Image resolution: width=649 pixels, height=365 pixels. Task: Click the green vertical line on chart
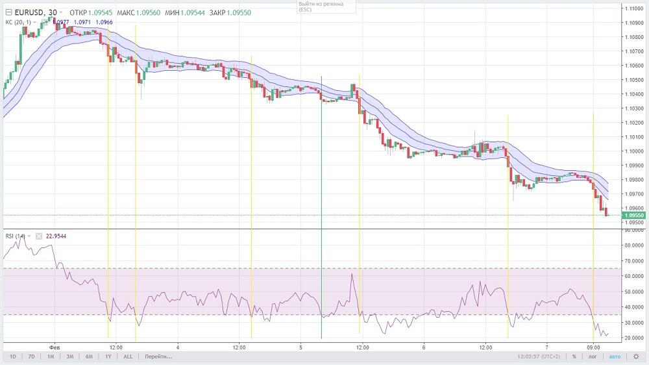(321, 195)
